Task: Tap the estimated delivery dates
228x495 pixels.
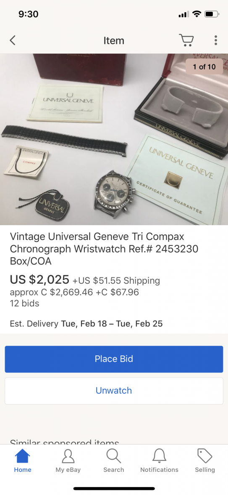Action: 112,324
